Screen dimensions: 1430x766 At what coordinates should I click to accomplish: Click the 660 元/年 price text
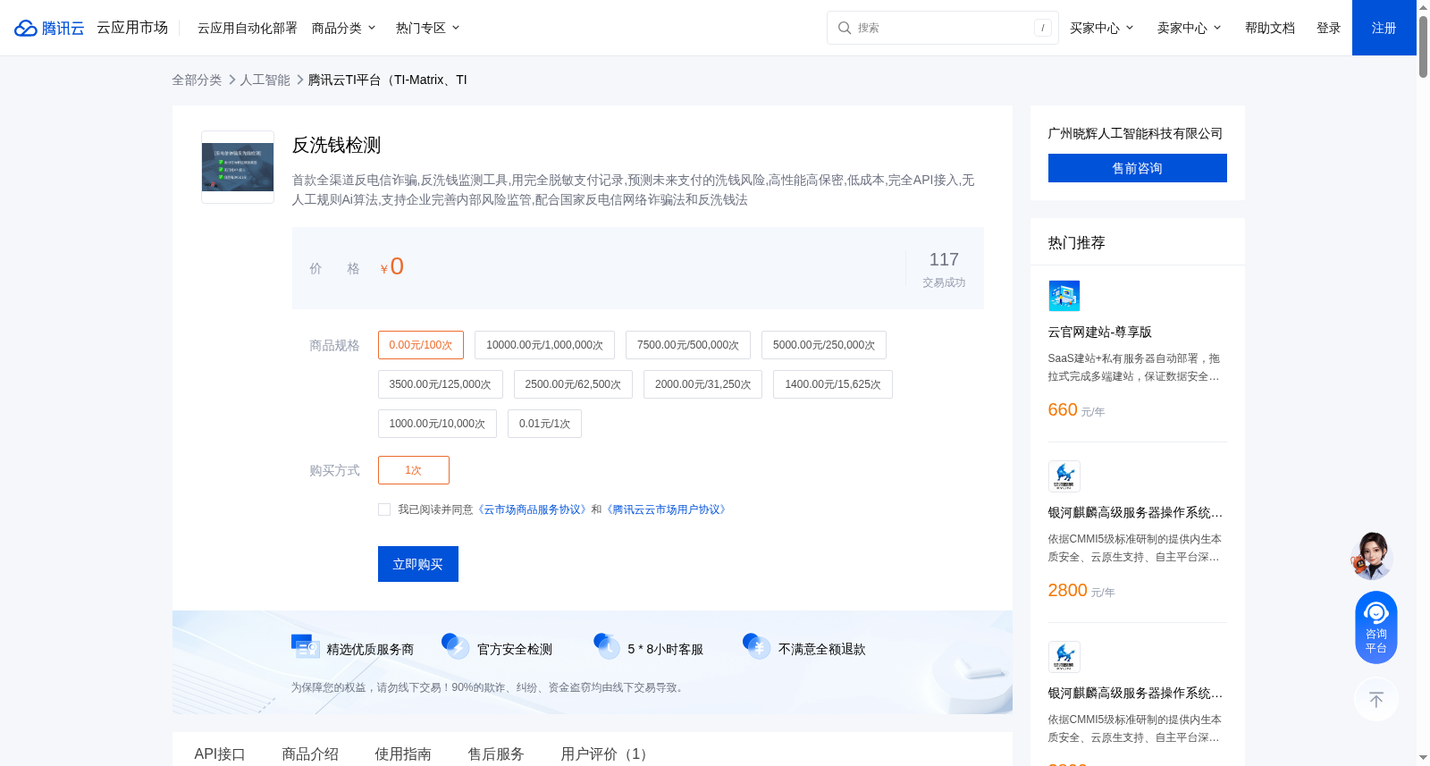click(1076, 410)
